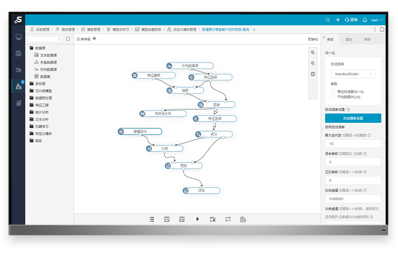Image resolution: width=398 pixels, height=255 pixels.
Task: Click the zoom out magnifier on canvas
Action: pos(313,63)
